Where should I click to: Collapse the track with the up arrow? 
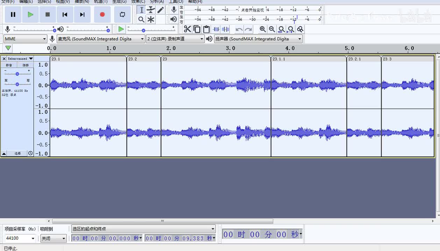coord(4,153)
